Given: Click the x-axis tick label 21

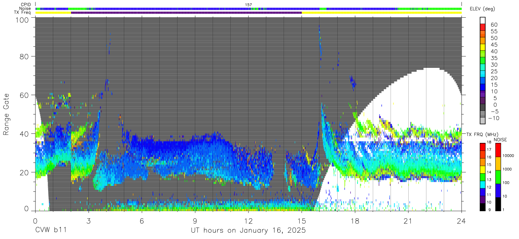Looking at the screenshot, I should tap(408, 221).
